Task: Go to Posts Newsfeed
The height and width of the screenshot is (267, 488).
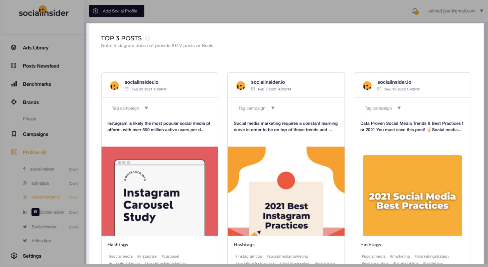Action: pos(41,66)
